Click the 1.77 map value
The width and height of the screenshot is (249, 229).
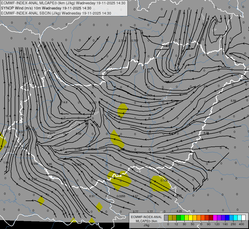[x=150, y=212]
